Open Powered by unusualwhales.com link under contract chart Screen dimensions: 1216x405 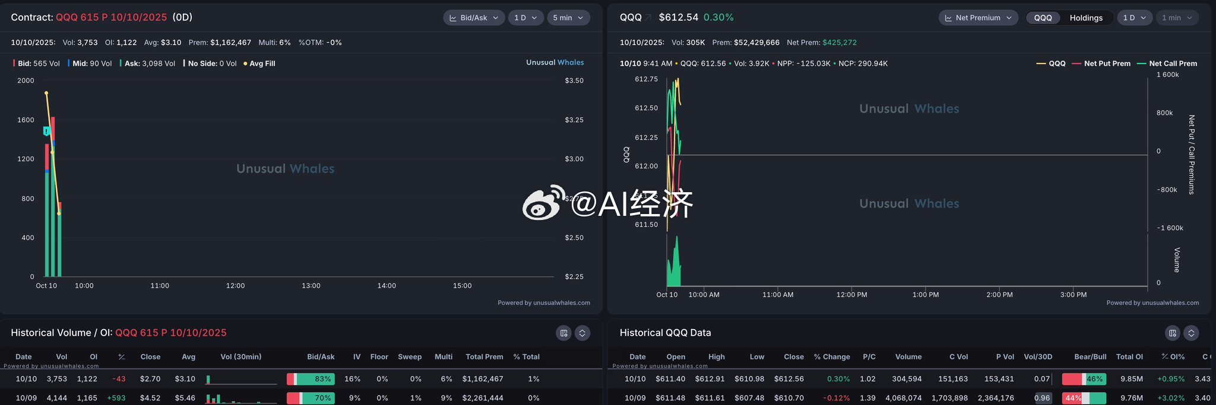coord(544,303)
